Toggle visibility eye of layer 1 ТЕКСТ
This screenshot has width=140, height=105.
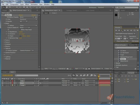point(3,81)
